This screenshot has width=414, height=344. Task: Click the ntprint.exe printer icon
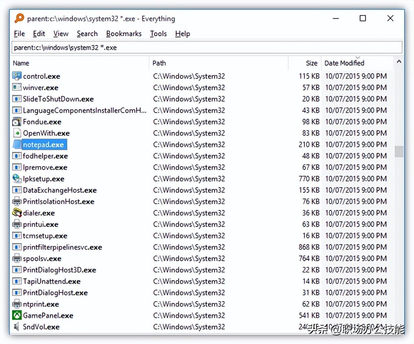[17, 304]
